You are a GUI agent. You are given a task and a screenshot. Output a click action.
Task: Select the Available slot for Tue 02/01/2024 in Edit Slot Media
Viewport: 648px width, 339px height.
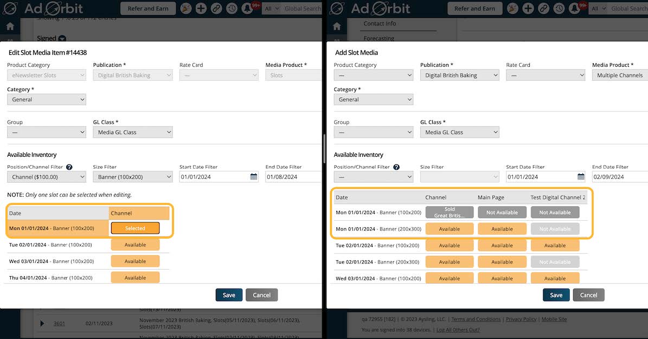135,245
